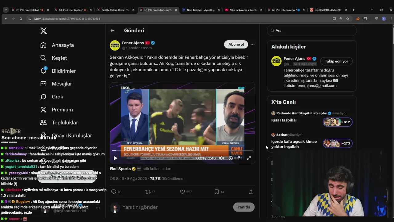This screenshot has height=222, width=394.
Task: Open Fener Ajans profile avatar in post
Action: tap(115, 45)
